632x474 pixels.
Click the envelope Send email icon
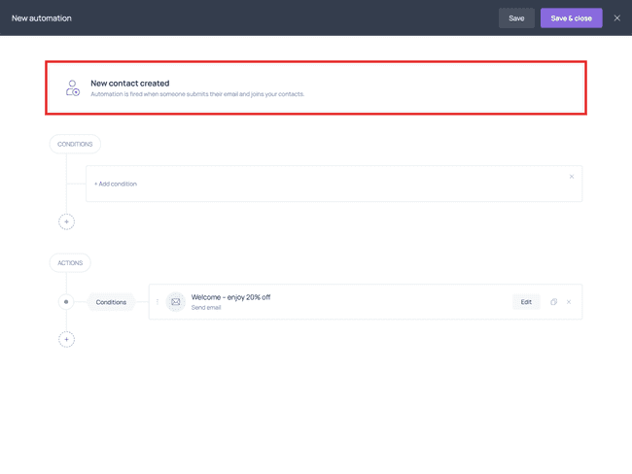pyautogui.click(x=176, y=302)
